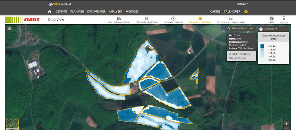Switch map layer via Satellite thumbnail
Viewport: 296px width, 130px height.
pyautogui.click(x=12, y=124)
